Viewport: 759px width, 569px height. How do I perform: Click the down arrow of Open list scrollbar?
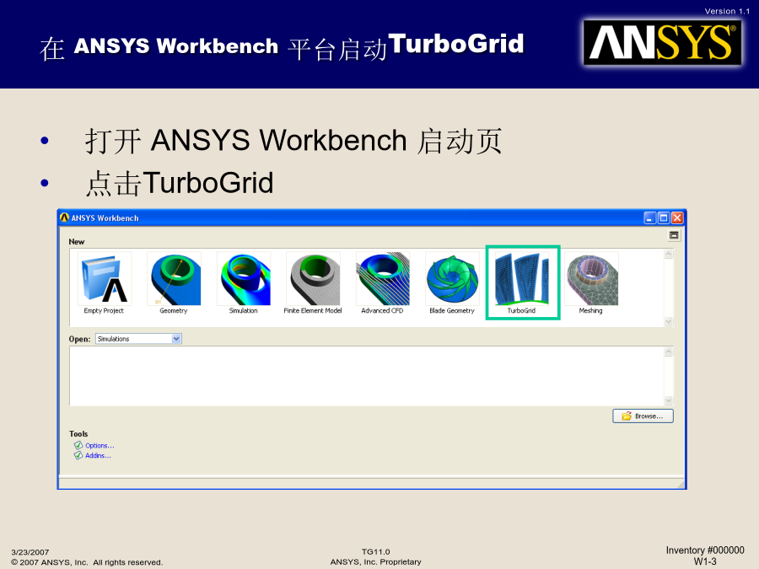[x=669, y=400]
